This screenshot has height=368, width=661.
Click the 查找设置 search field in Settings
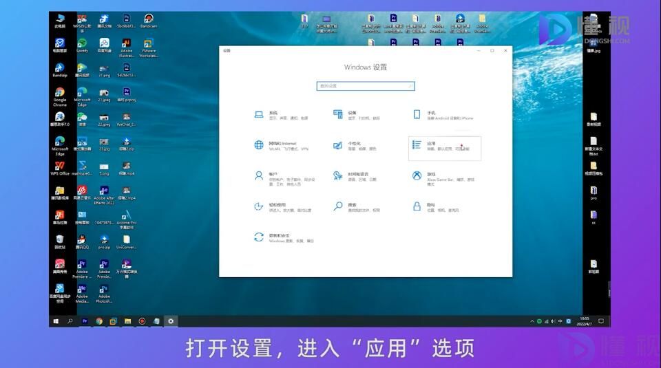click(x=366, y=86)
